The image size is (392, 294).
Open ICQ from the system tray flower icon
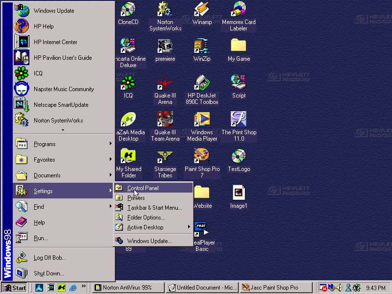(356, 288)
